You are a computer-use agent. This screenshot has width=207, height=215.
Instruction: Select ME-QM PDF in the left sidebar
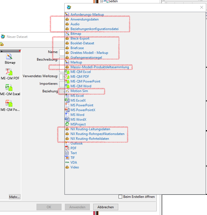click(x=10, y=74)
